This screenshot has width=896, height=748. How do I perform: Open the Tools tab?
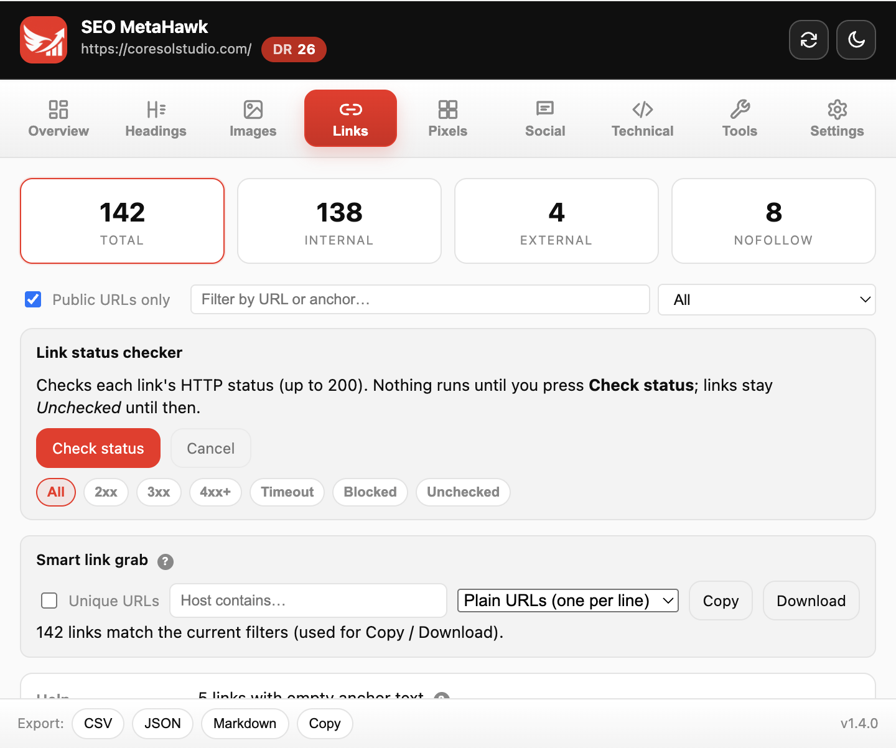pos(740,118)
